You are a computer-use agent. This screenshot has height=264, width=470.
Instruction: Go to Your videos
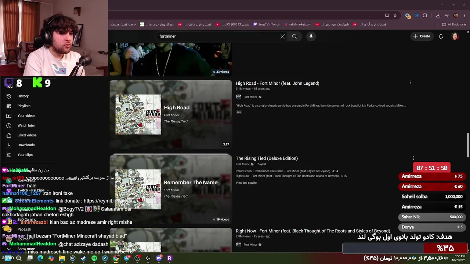[26, 115]
